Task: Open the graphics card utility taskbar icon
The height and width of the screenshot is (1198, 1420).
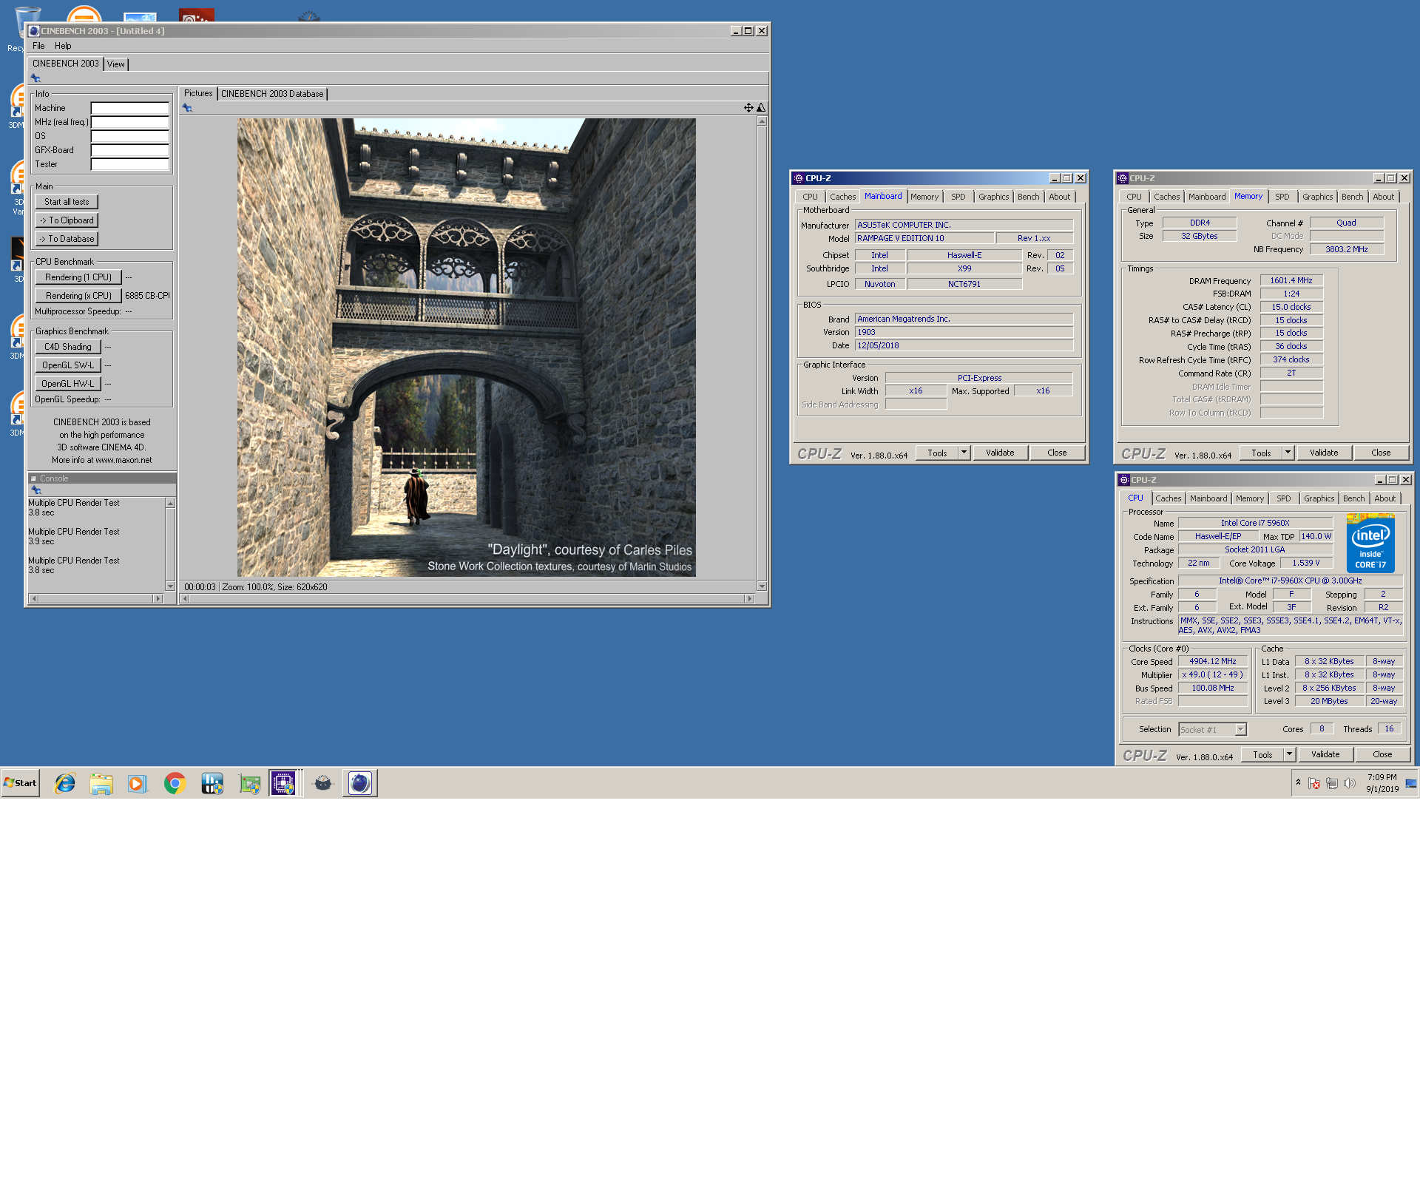Action: point(249,783)
